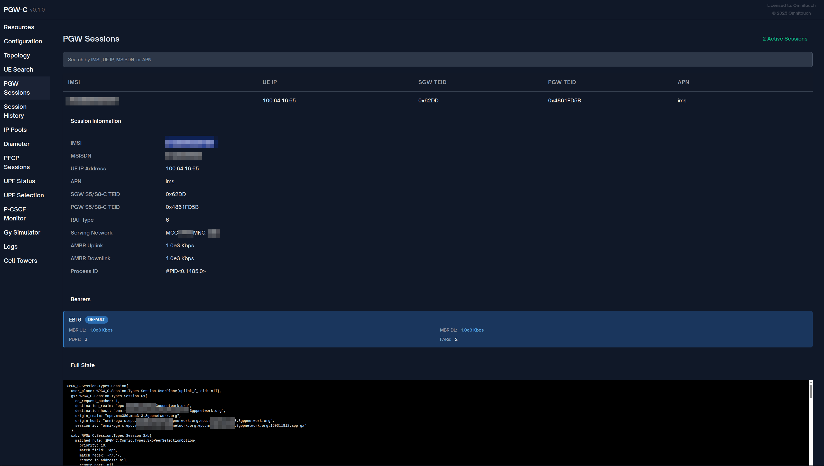Open the IP Pools page
Viewport: 824px width, 466px height.
point(15,130)
